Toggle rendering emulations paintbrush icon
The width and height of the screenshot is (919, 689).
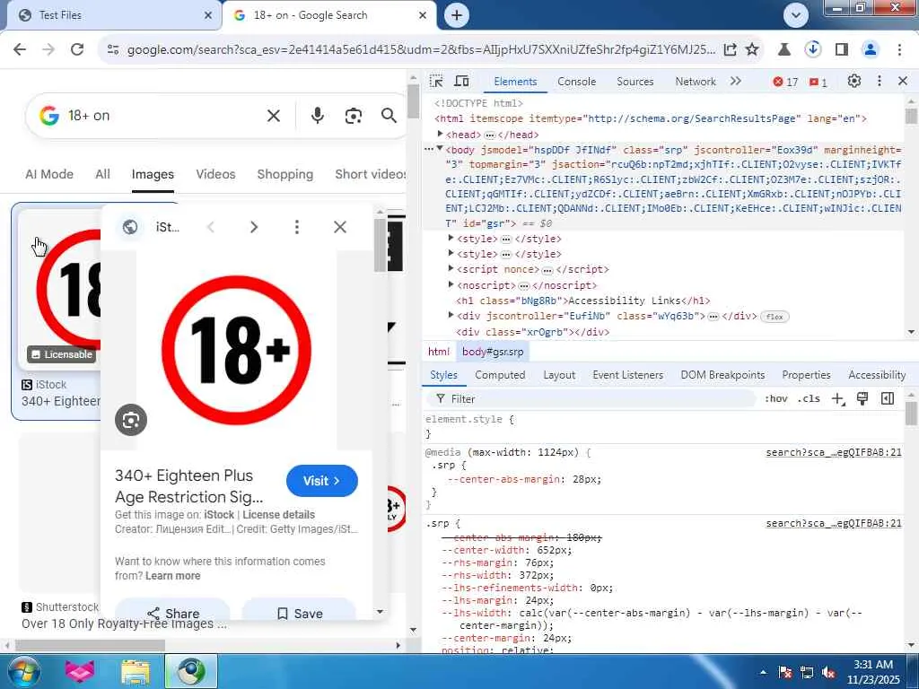(862, 399)
